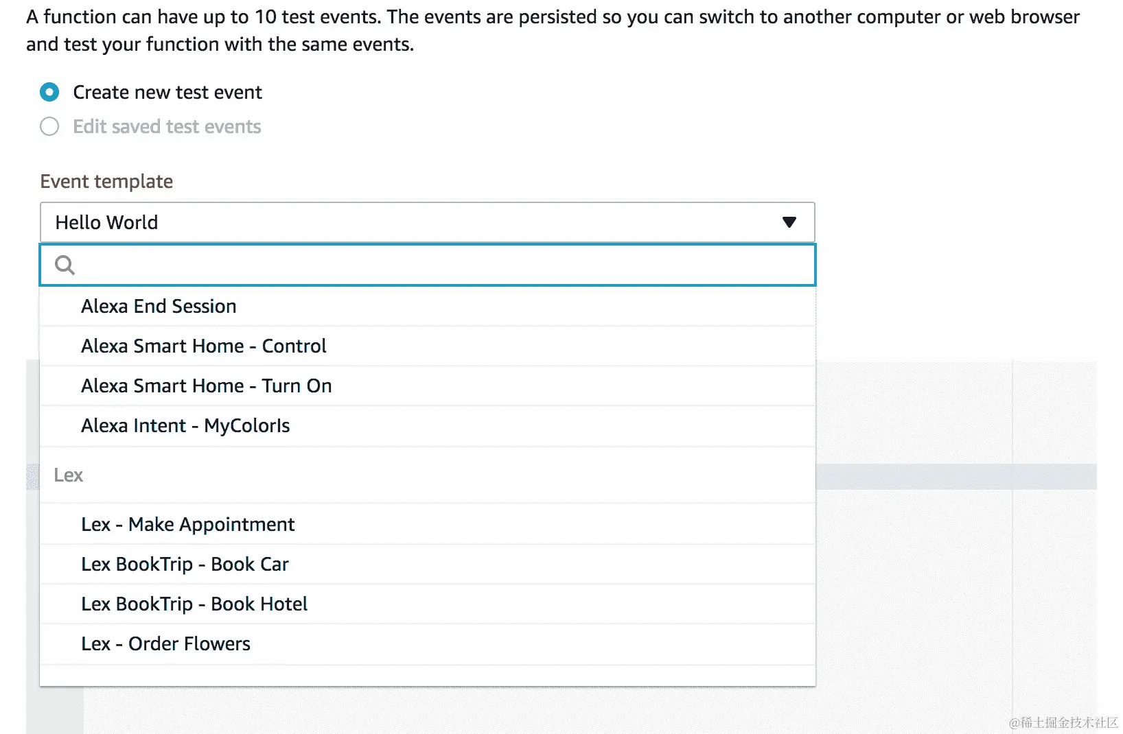Image resolution: width=1123 pixels, height=734 pixels.
Task: Pick Lex - Order Flowers template
Action: 165,643
